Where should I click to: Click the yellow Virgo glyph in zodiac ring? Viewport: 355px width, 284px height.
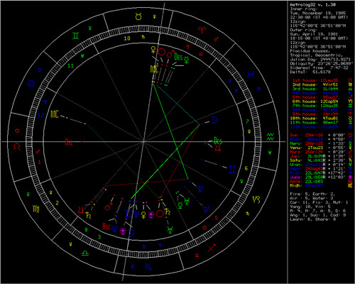[x=36, y=209]
